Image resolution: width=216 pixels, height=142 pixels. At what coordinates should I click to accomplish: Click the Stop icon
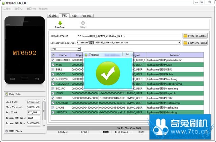coord(83,23)
